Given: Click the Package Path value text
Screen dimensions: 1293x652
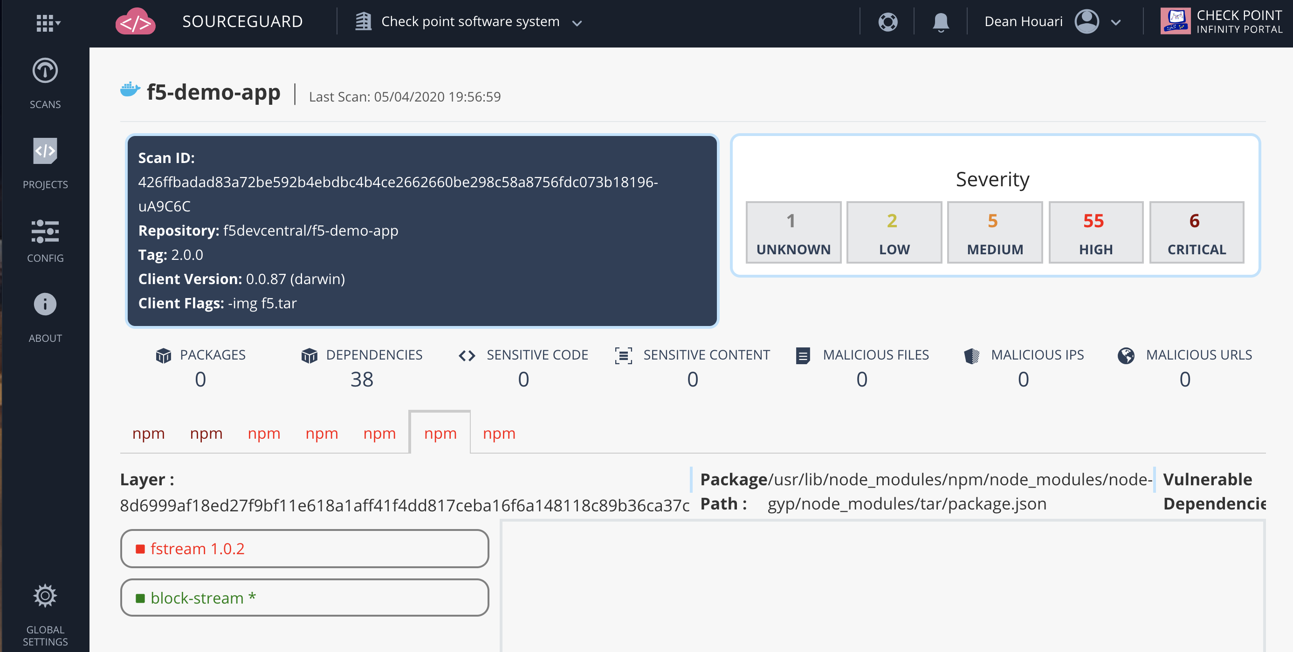Looking at the screenshot, I should coord(960,491).
